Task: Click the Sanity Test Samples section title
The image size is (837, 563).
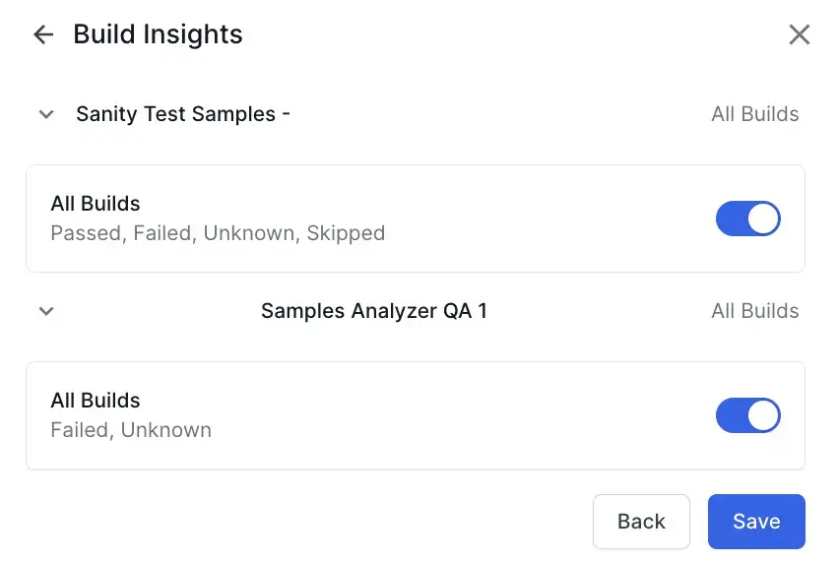Action: pyautogui.click(x=175, y=114)
